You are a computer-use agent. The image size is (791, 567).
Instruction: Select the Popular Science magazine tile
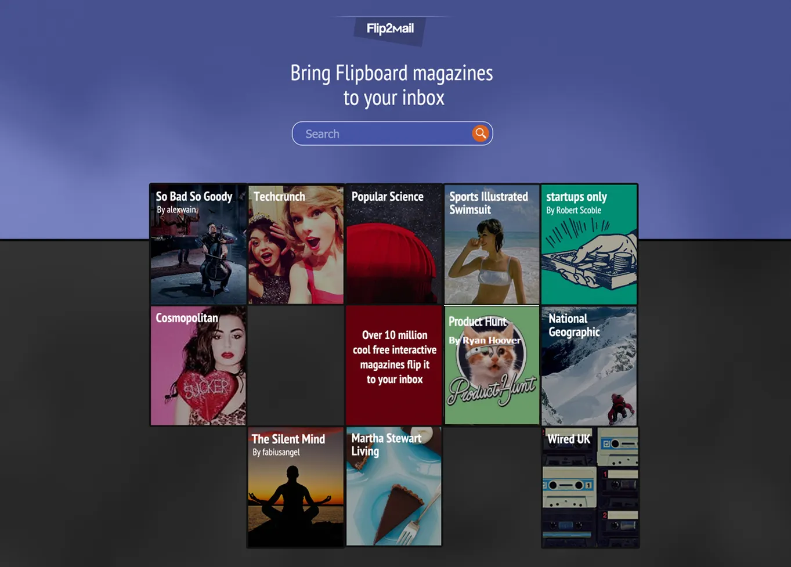click(393, 244)
